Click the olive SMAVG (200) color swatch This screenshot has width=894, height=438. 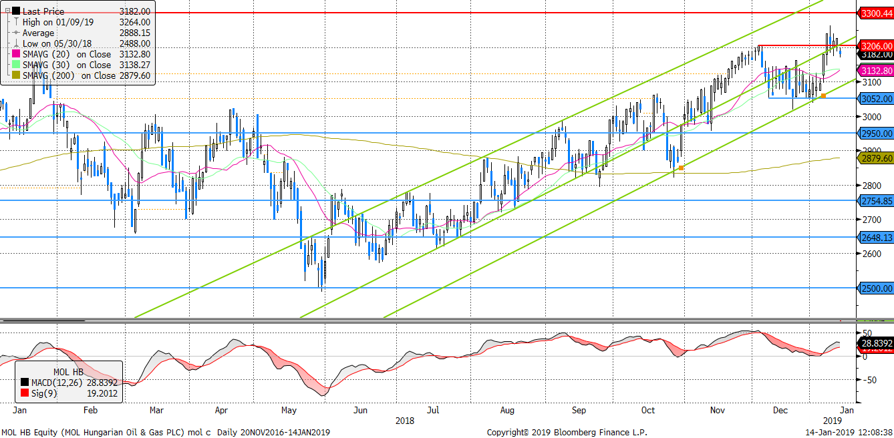click(x=15, y=75)
